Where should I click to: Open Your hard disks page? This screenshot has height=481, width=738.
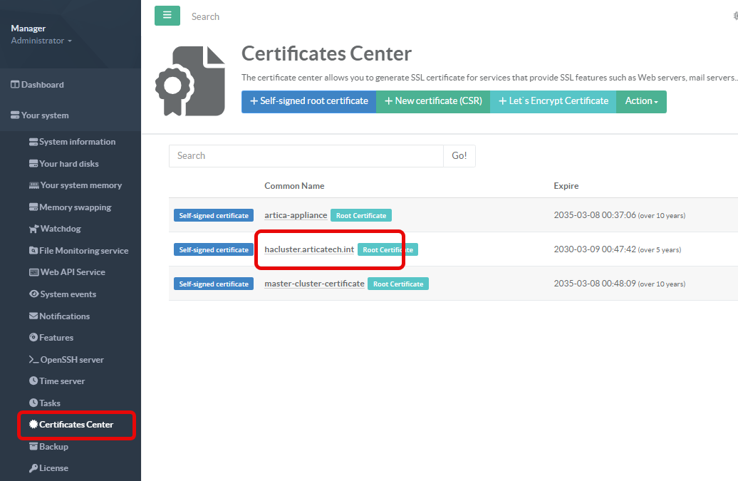point(68,163)
